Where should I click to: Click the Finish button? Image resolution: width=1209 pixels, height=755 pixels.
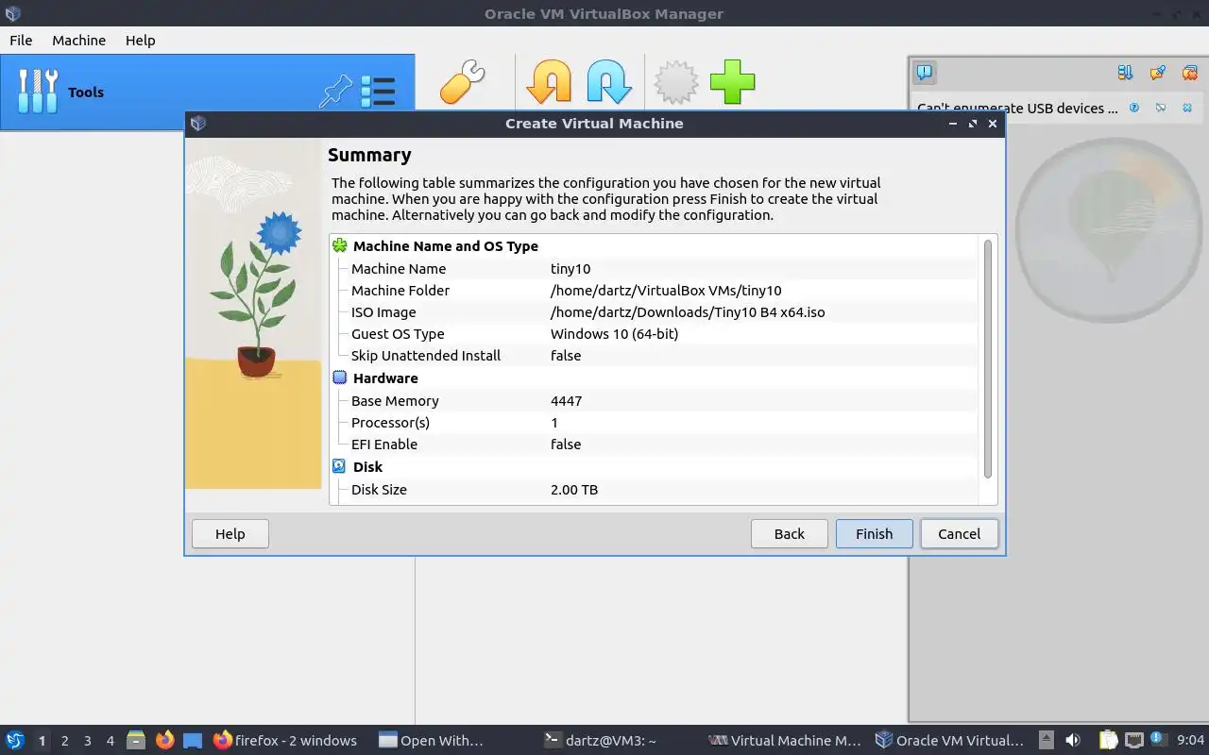point(874,533)
